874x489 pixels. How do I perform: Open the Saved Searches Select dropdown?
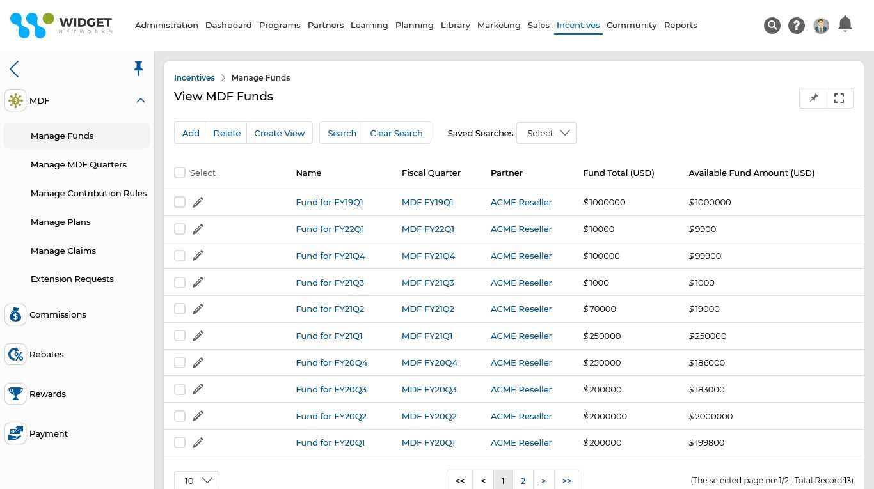(547, 133)
